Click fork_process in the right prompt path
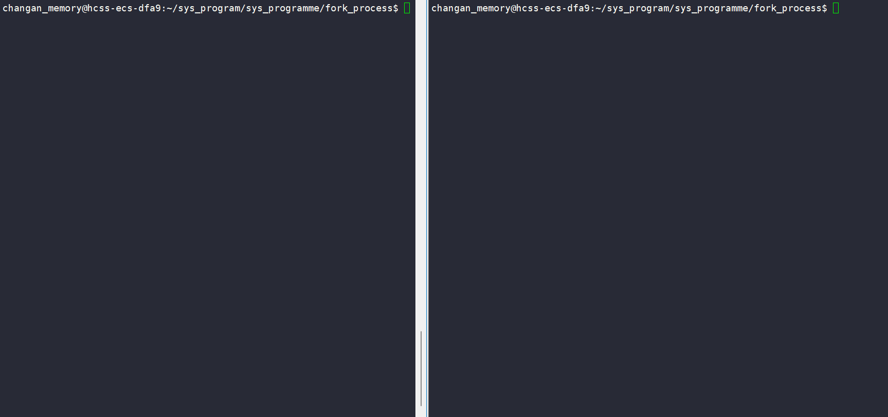Viewport: 888px width, 417px height. (788, 8)
